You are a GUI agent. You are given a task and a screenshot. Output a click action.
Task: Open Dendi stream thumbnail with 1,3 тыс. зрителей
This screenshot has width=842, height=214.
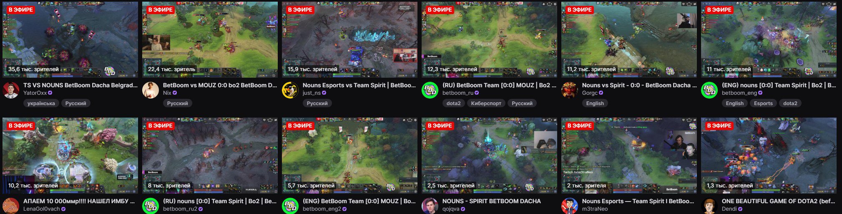point(769,155)
